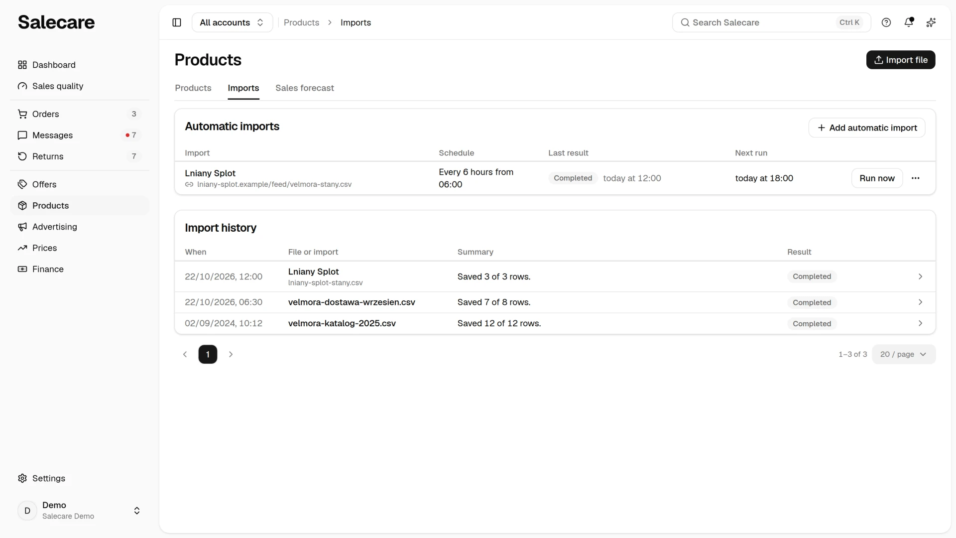The width and height of the screenshot is (956, 538).
Task: Go to the previous page arrow
Action: [x=185, y=354]
